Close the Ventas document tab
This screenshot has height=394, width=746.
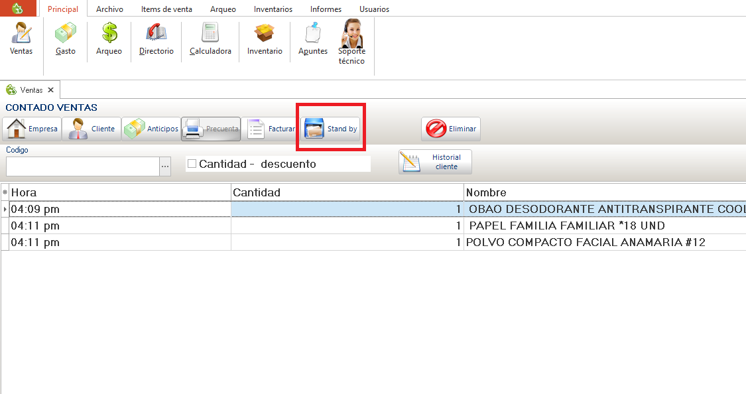[x=51, y=90]
